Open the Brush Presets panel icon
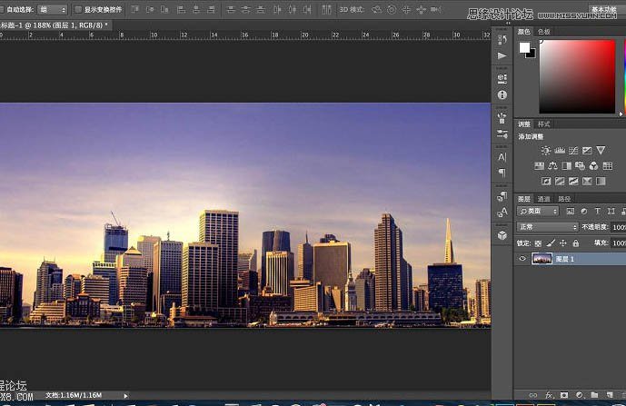The width and height of the screenshot is (626, 406). 502,118
